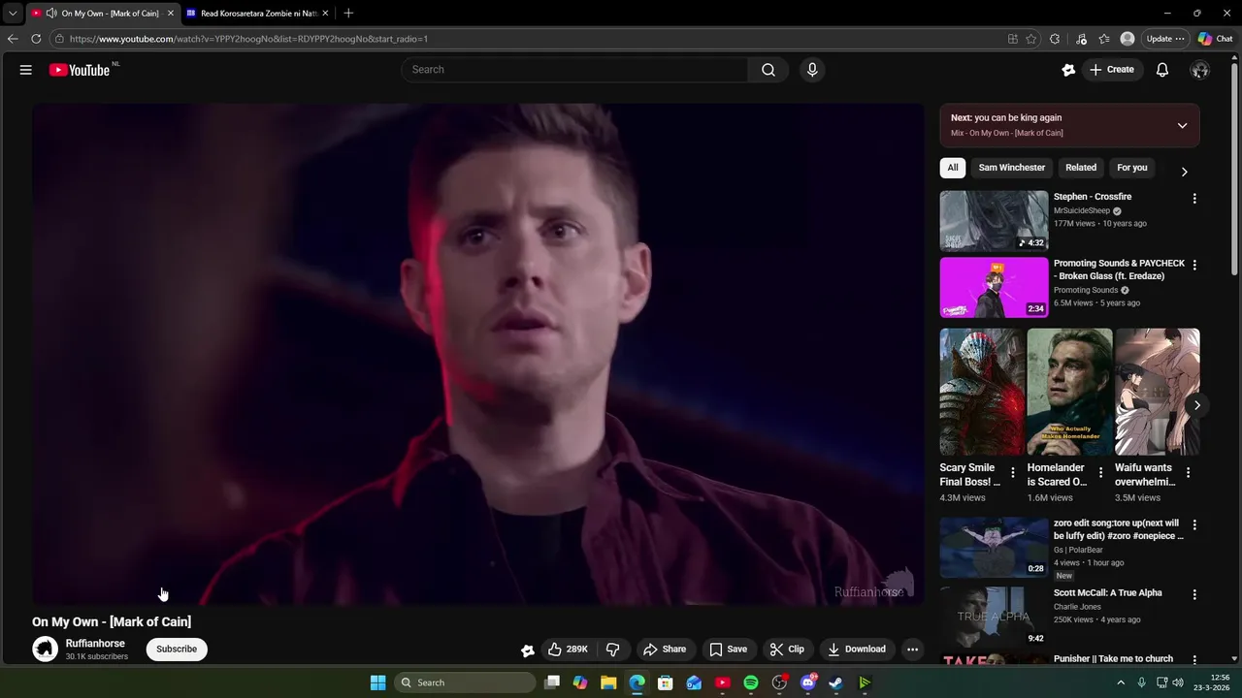Click the Share button
The width and height of the screenshot is (1242, 698).
point(665,650)
